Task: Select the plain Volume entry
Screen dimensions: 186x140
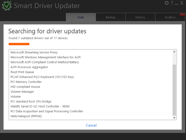Action: (16, 97)
